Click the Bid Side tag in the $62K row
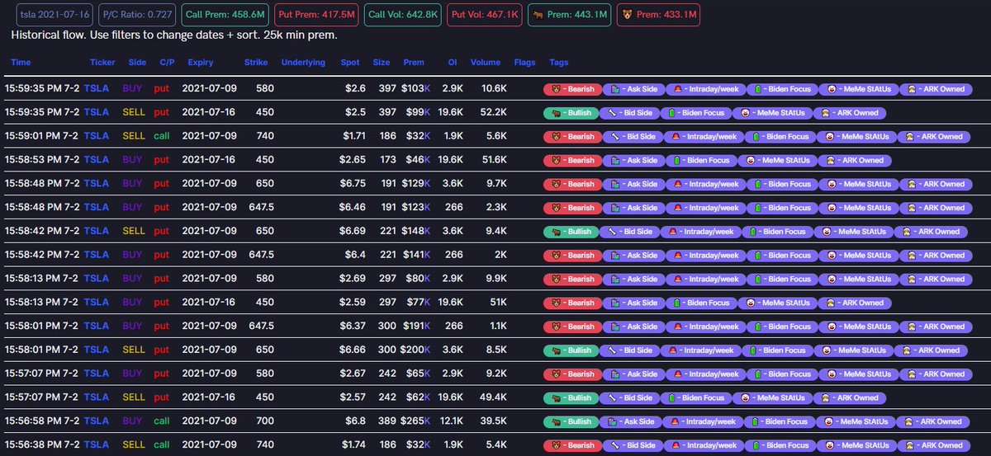This screenshot has height=456, width=991. click(x=630, y=397)
